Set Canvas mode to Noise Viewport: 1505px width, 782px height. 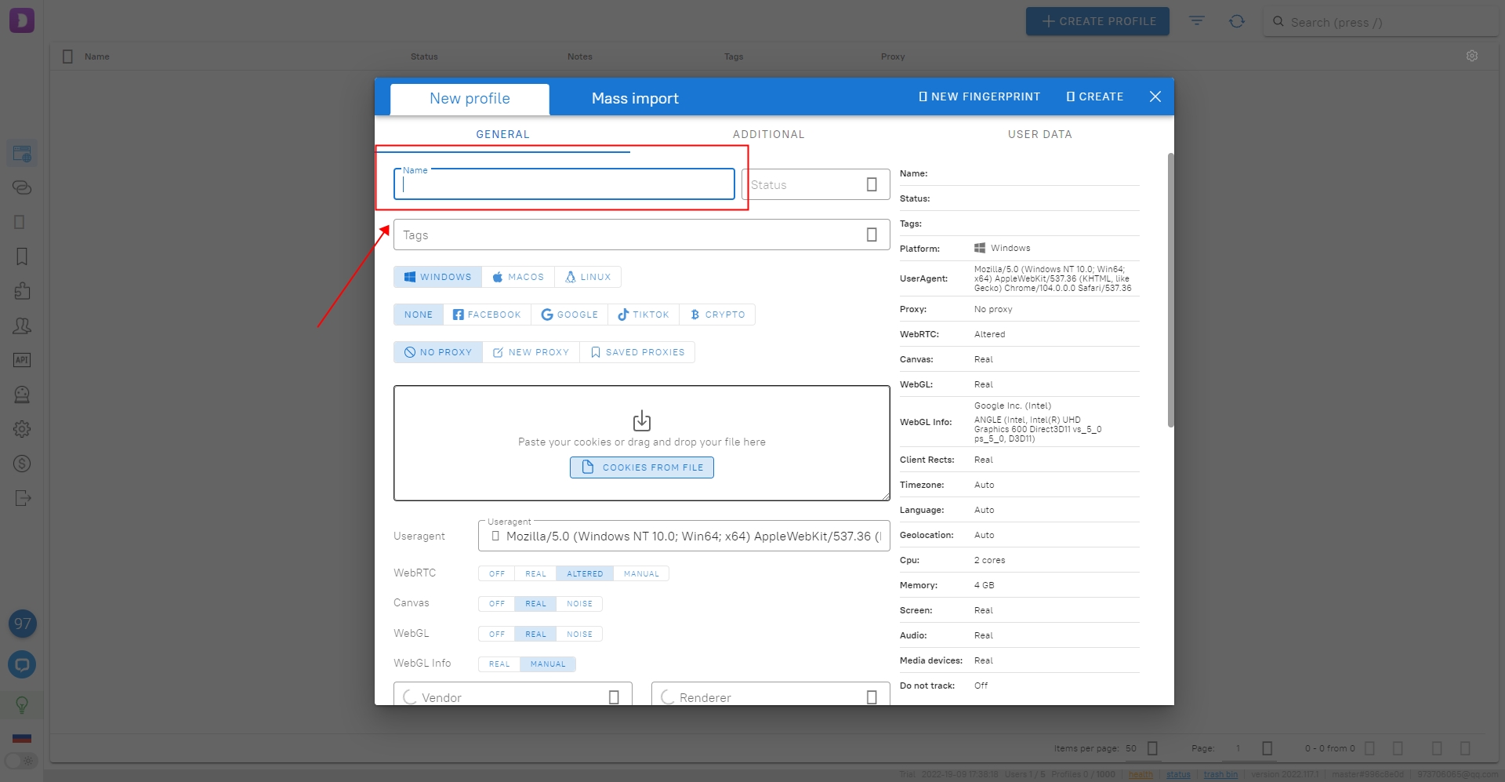pos(579,604)
